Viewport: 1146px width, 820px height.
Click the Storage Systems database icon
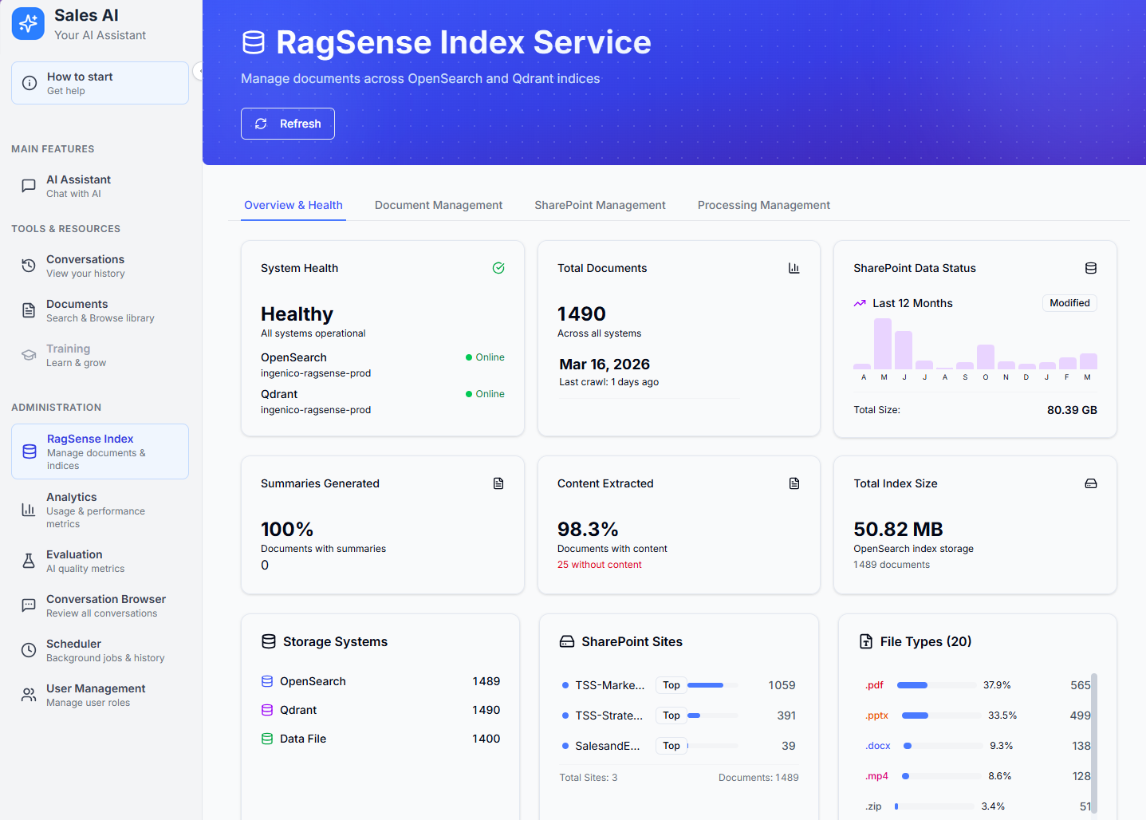[x=269, y=641]
